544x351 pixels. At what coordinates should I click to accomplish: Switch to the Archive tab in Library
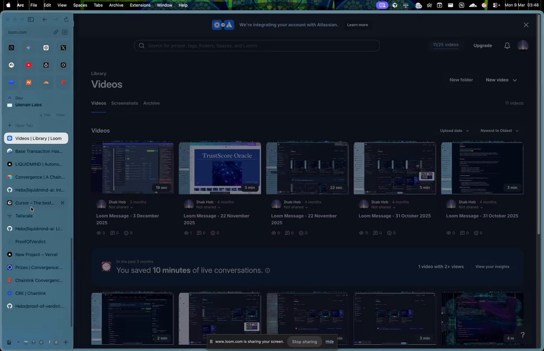(151, 103)
